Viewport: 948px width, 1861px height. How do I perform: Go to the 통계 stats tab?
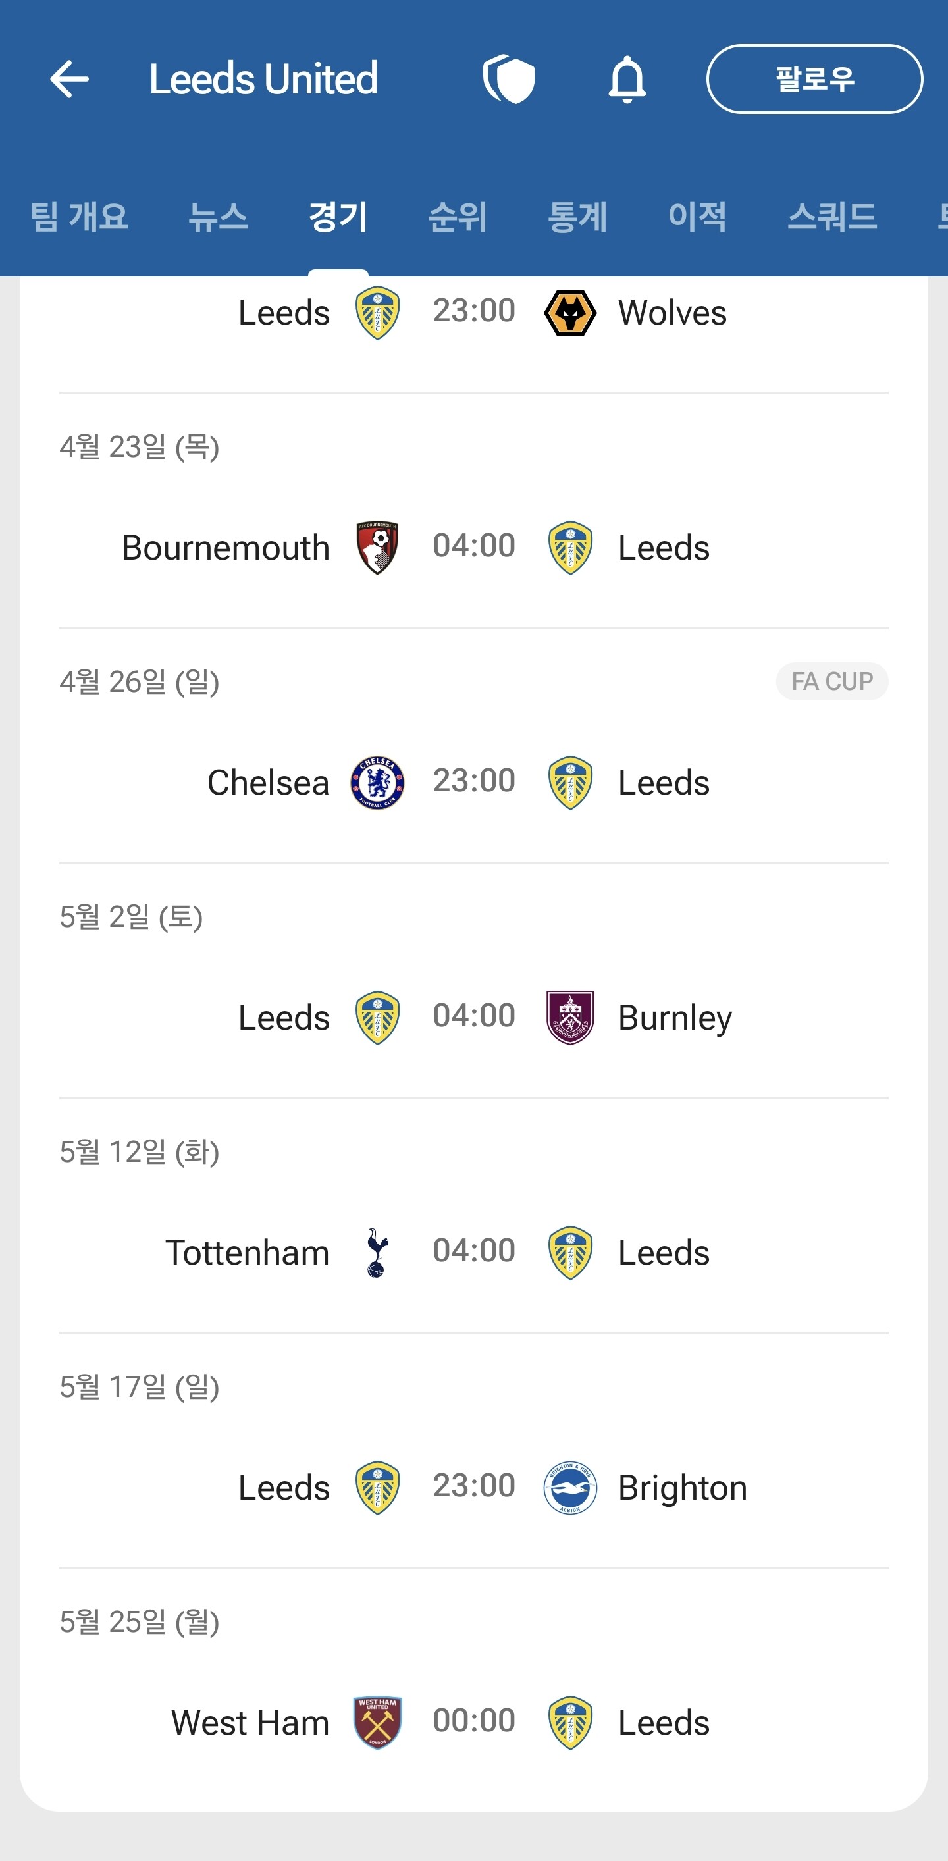(577, 217)
